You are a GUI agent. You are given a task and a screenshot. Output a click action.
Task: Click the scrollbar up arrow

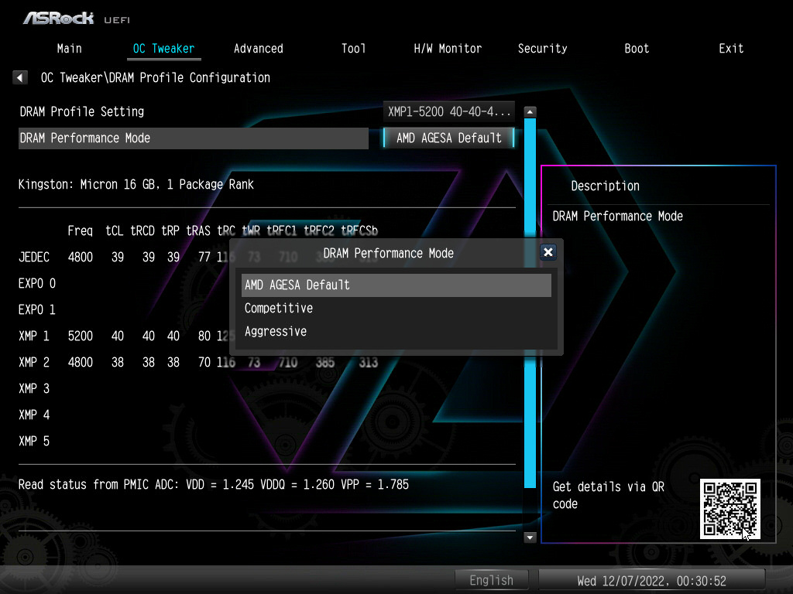(x=530, y=111)
